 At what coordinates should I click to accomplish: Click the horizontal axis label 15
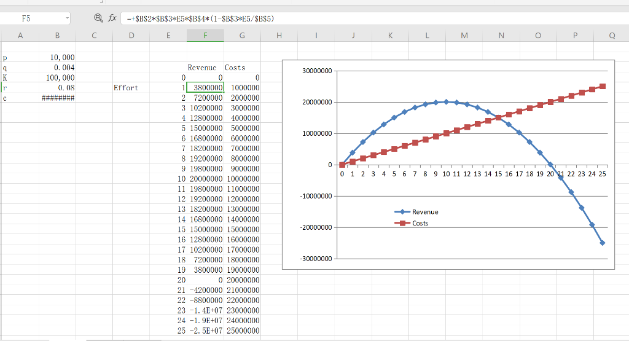pos(498,174)
